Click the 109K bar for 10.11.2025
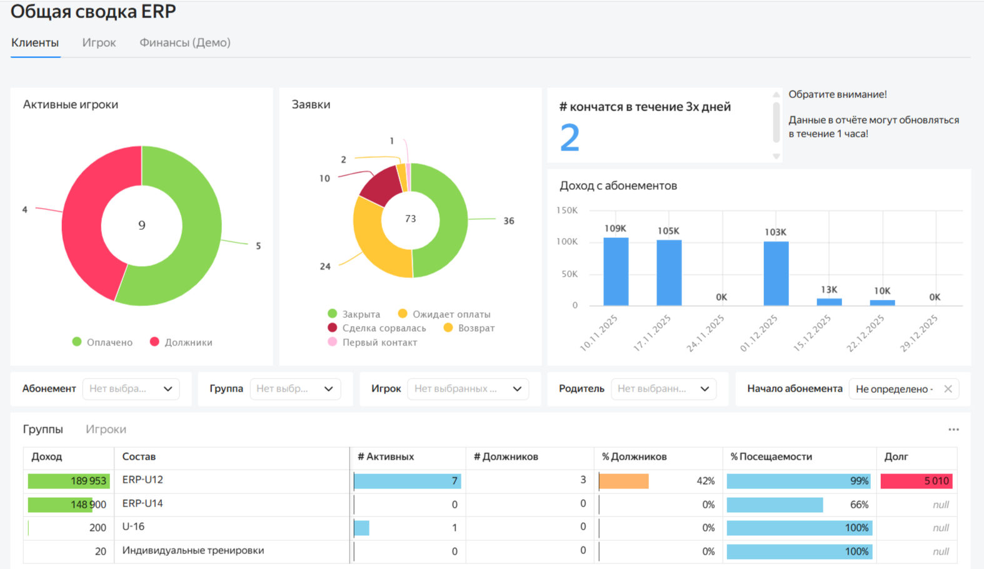Image resolution: width=984 pixels, height=569 pixels. 615,272
